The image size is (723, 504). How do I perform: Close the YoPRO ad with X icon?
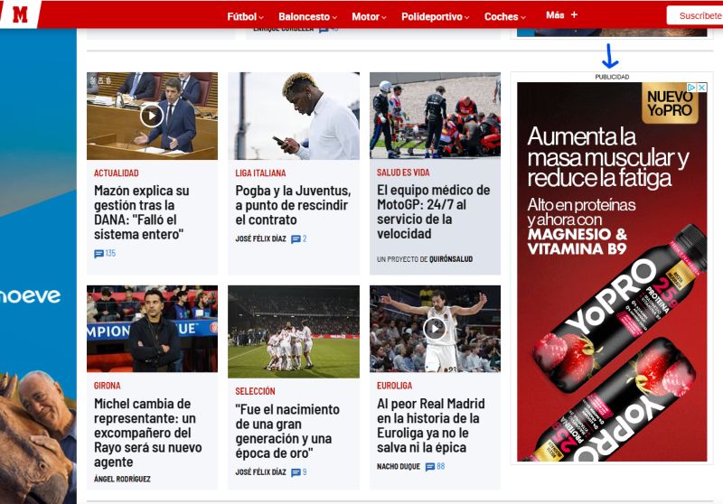tap(702, 89)
